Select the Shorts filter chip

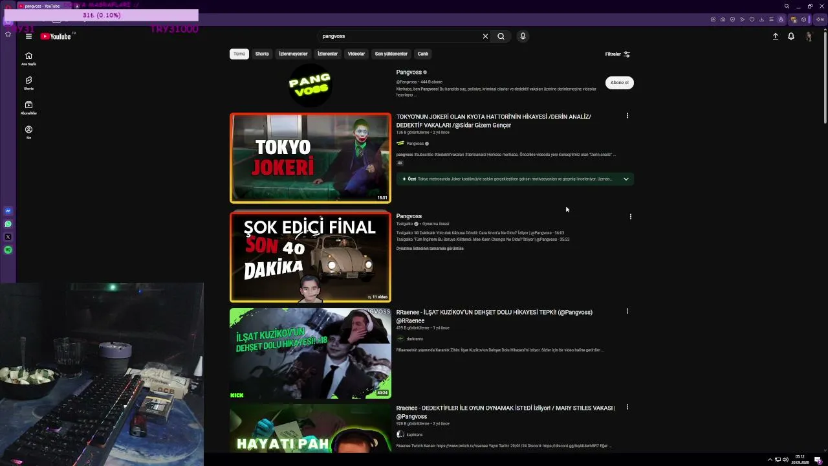click(x=262, y=54)
